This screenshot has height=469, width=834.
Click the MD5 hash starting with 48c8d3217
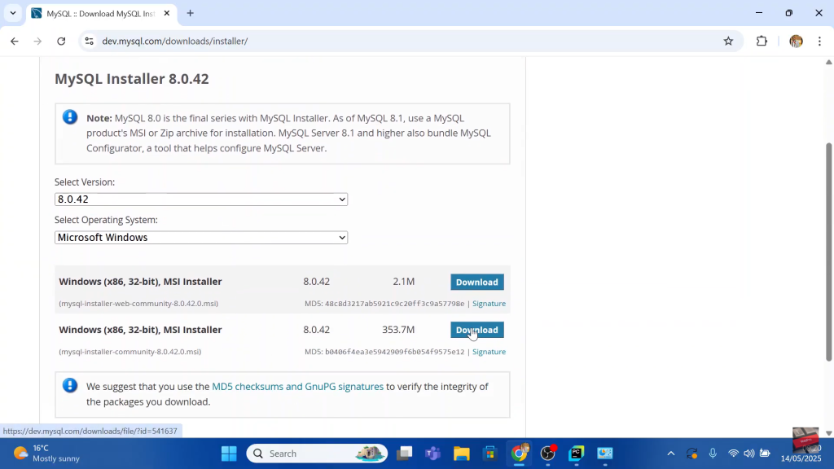(x=395, y=304)
